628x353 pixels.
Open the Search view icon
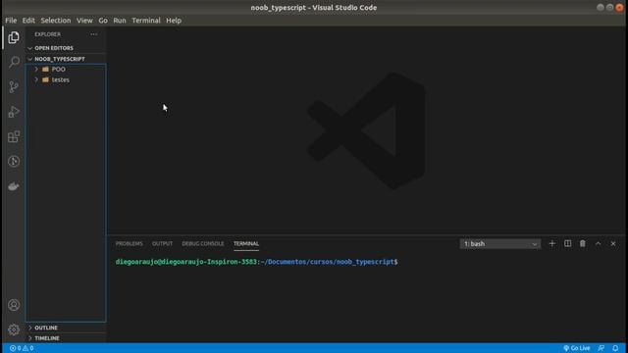(x=14, y=62)
